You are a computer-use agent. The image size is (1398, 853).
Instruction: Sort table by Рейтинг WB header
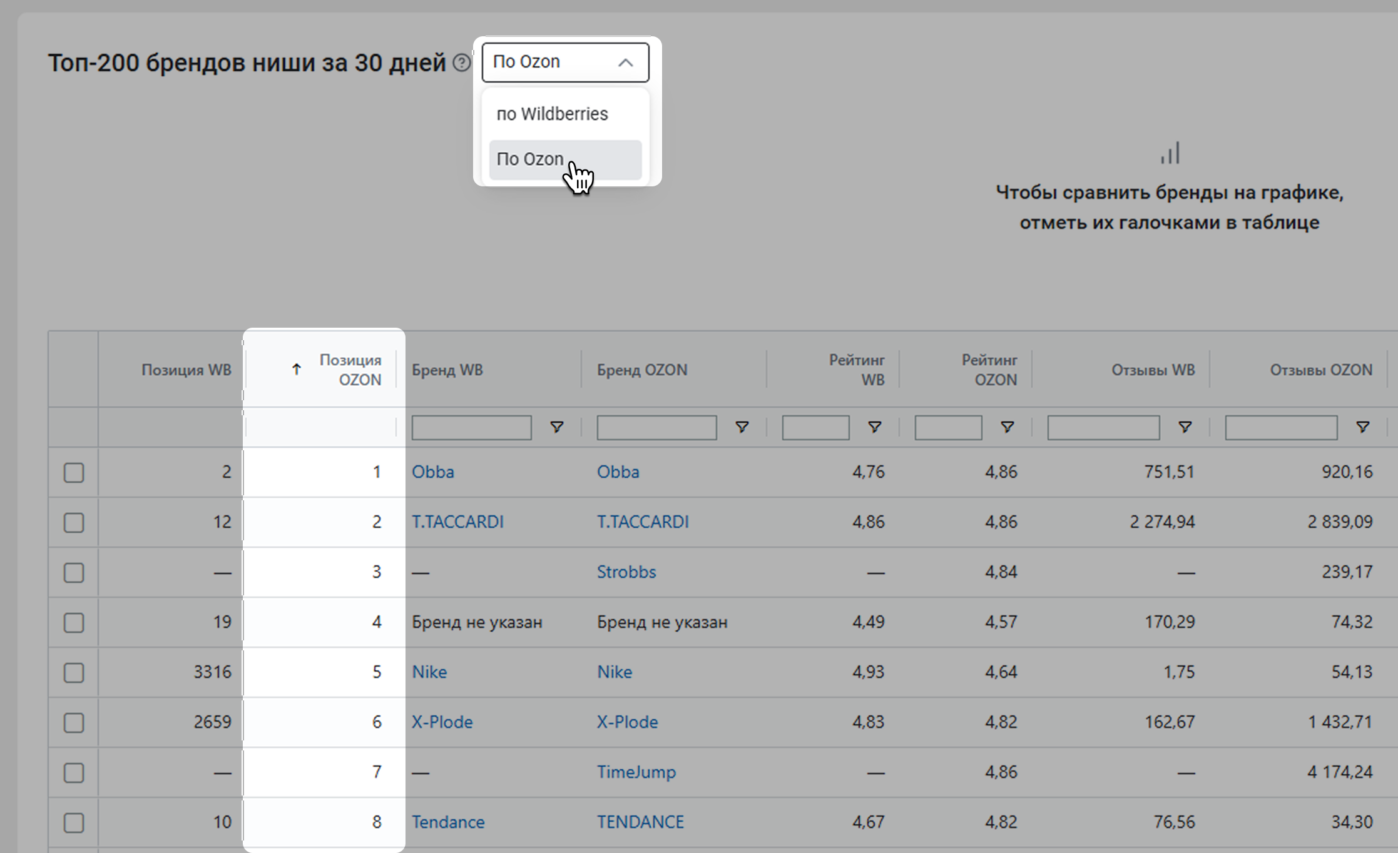click(x=856, y=370)
